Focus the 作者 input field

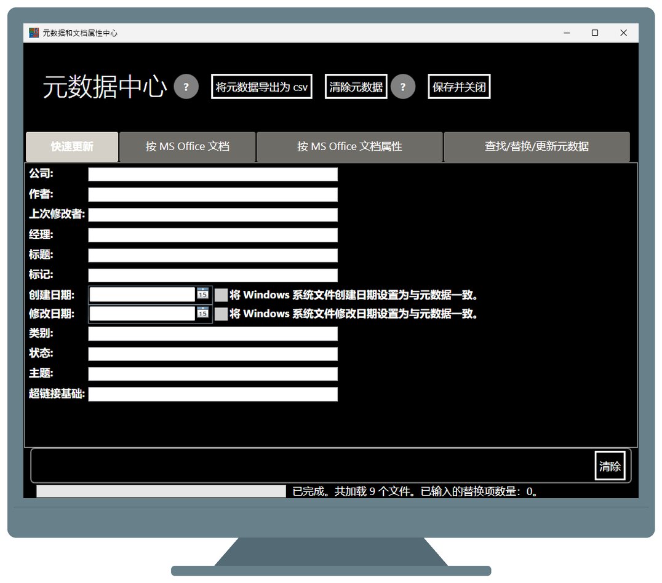tap(213, 194)
